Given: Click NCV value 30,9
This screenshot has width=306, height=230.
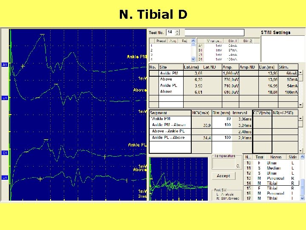Looking at the screenshot, I should [207, 125].
